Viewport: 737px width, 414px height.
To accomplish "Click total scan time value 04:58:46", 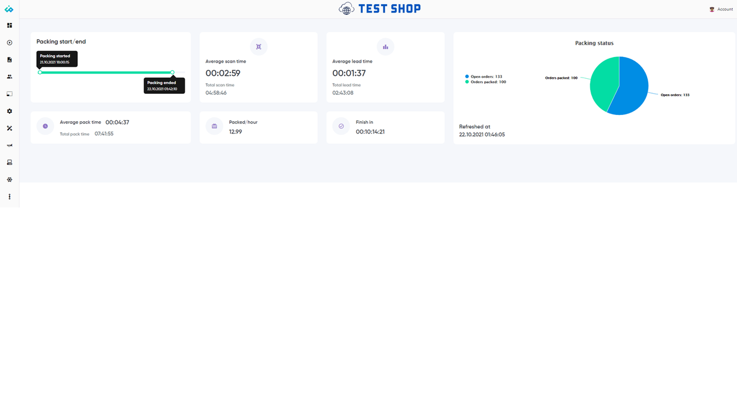I will coord(216,93).
